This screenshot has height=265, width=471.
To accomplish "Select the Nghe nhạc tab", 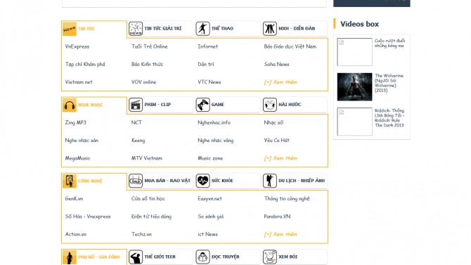I will pos(94,105).
